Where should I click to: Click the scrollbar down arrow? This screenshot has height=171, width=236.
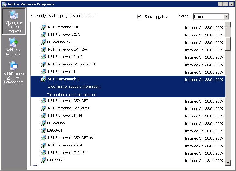(228, 163)
